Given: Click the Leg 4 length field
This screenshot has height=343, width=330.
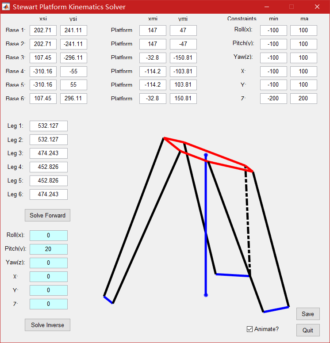Looking at the screenshot, I should [x=48, y=167].
